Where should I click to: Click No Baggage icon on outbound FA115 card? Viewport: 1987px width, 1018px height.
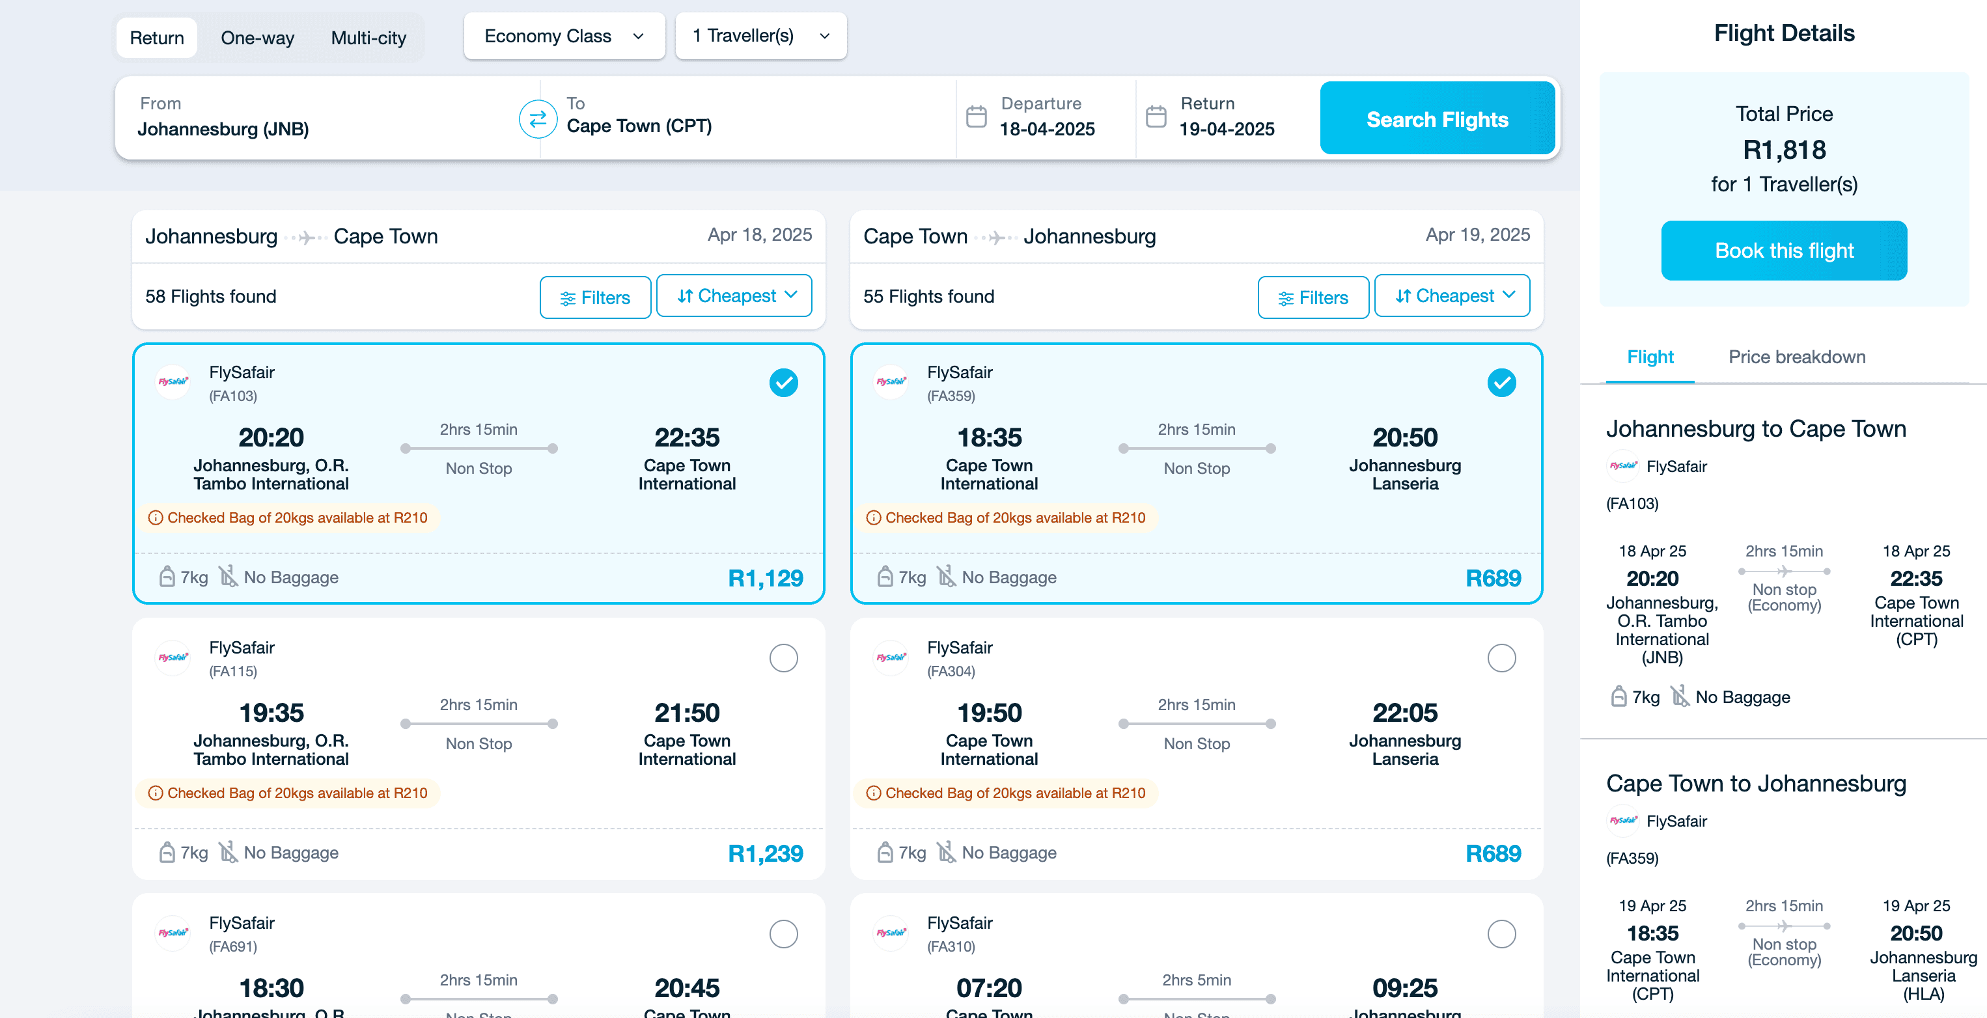(228, 851)
